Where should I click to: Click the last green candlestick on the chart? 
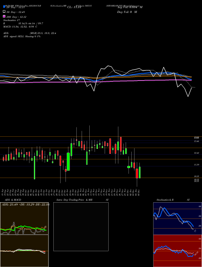point(140,172)
